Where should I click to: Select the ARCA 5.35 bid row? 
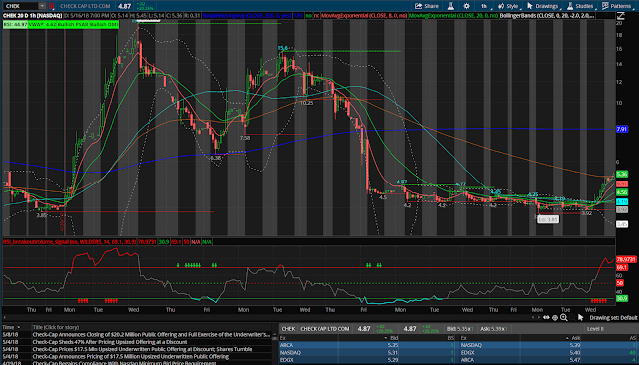[366, 345]
